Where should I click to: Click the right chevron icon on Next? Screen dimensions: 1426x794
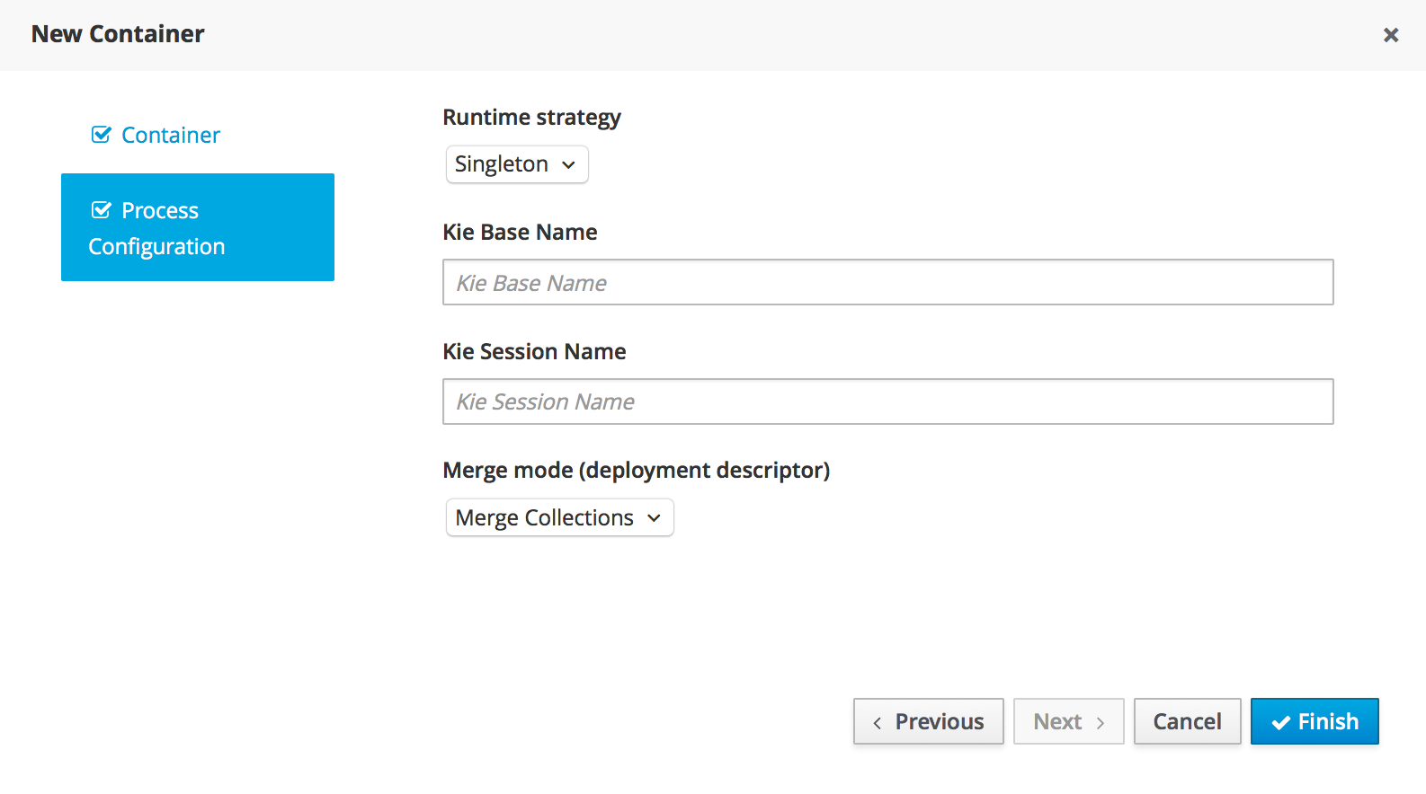tap(1100, 722)
